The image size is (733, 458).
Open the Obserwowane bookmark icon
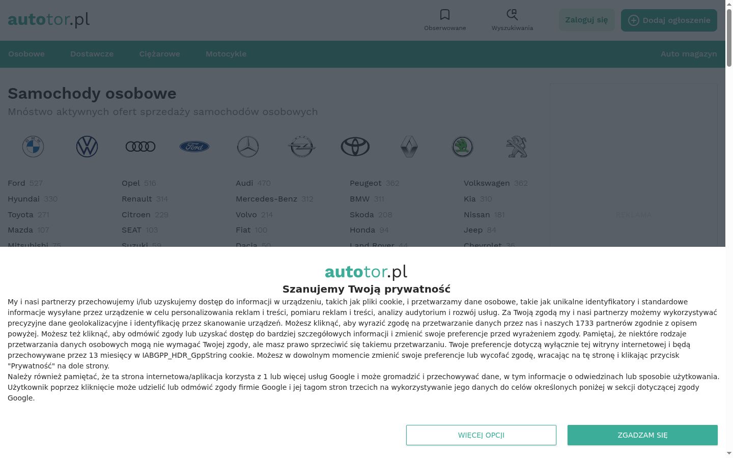click(445, 15)
